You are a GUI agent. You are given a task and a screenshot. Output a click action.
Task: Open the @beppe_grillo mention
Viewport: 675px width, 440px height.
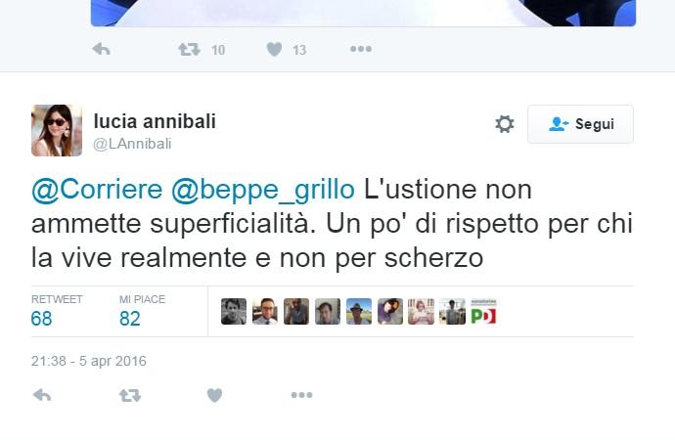point(263,190)
